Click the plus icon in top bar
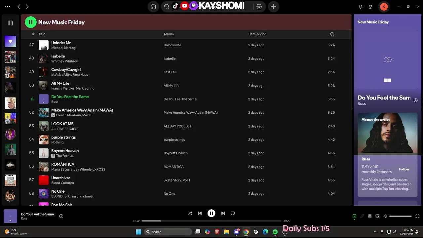423x238 pixels. (x=274, y=7)
